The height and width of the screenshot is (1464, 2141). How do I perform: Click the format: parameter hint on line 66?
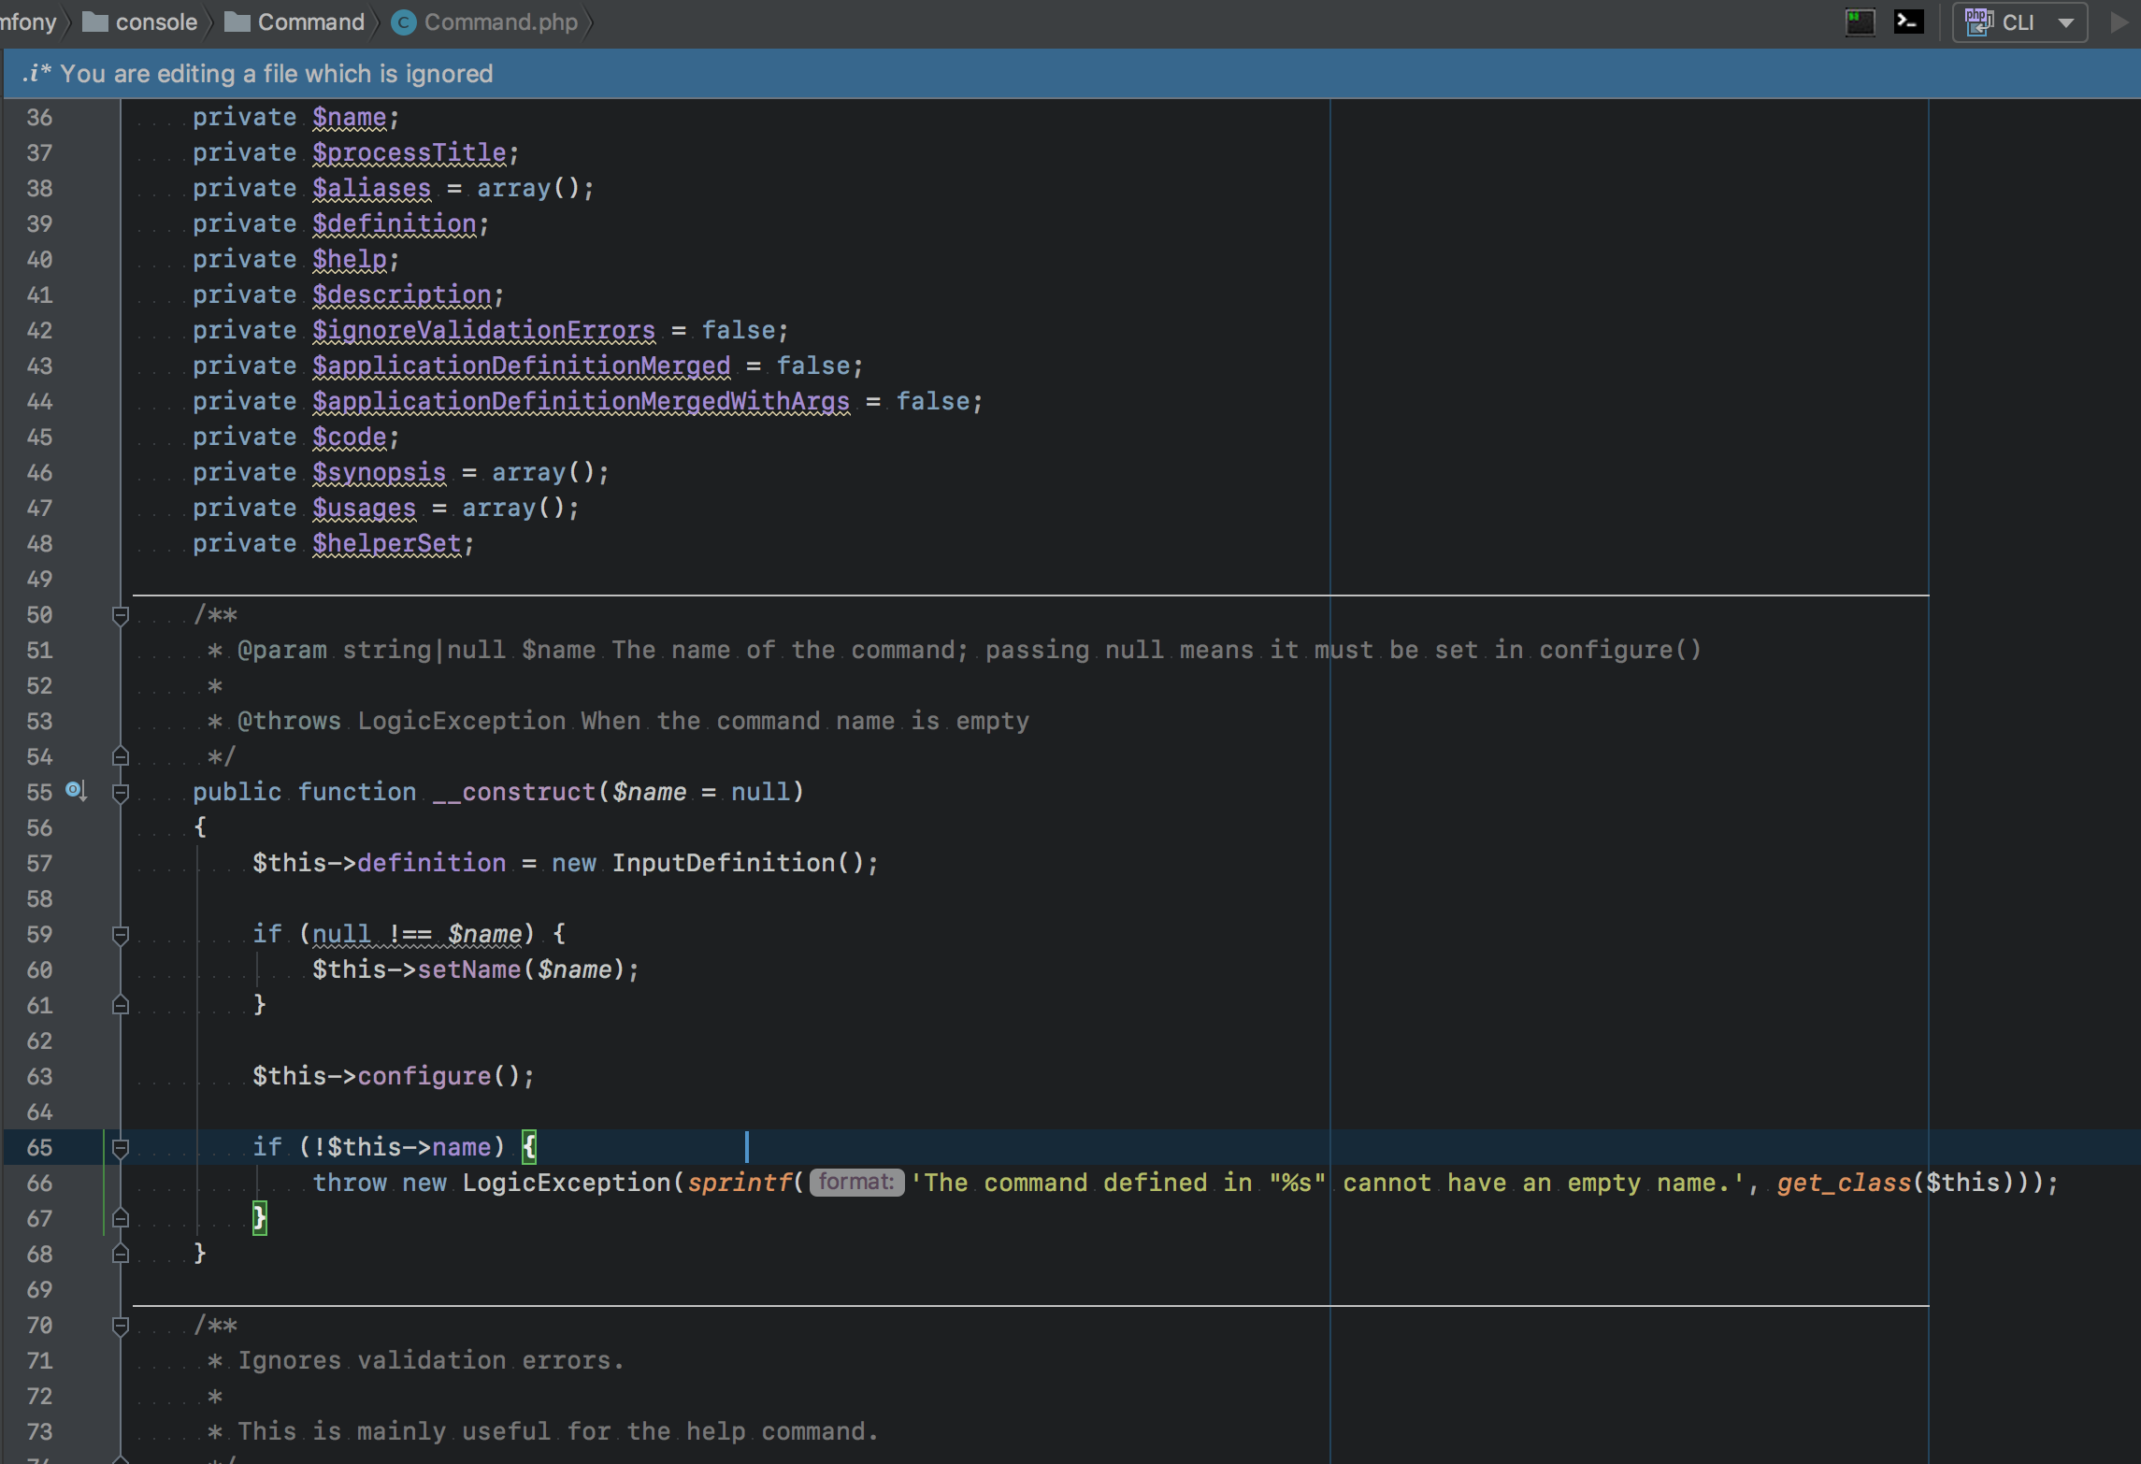coord(855,1183)
